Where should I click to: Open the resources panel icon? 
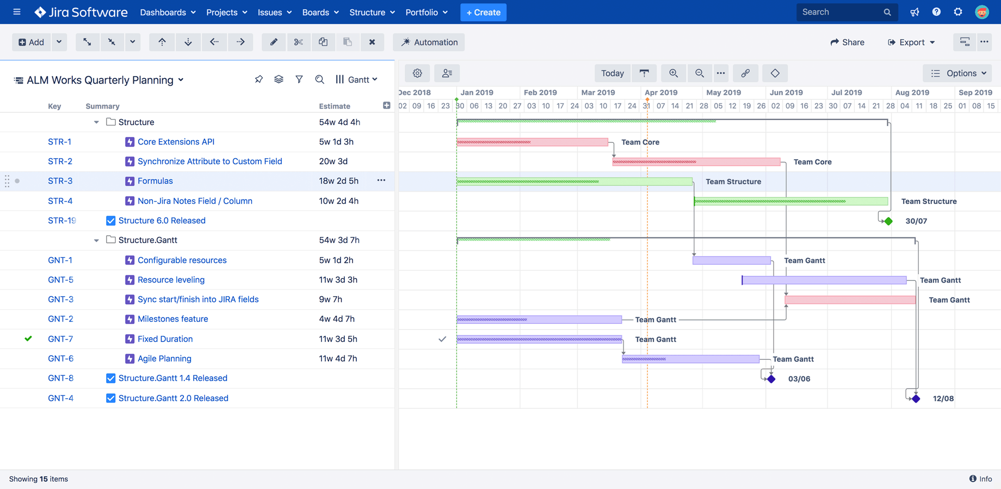click(447, 73)
